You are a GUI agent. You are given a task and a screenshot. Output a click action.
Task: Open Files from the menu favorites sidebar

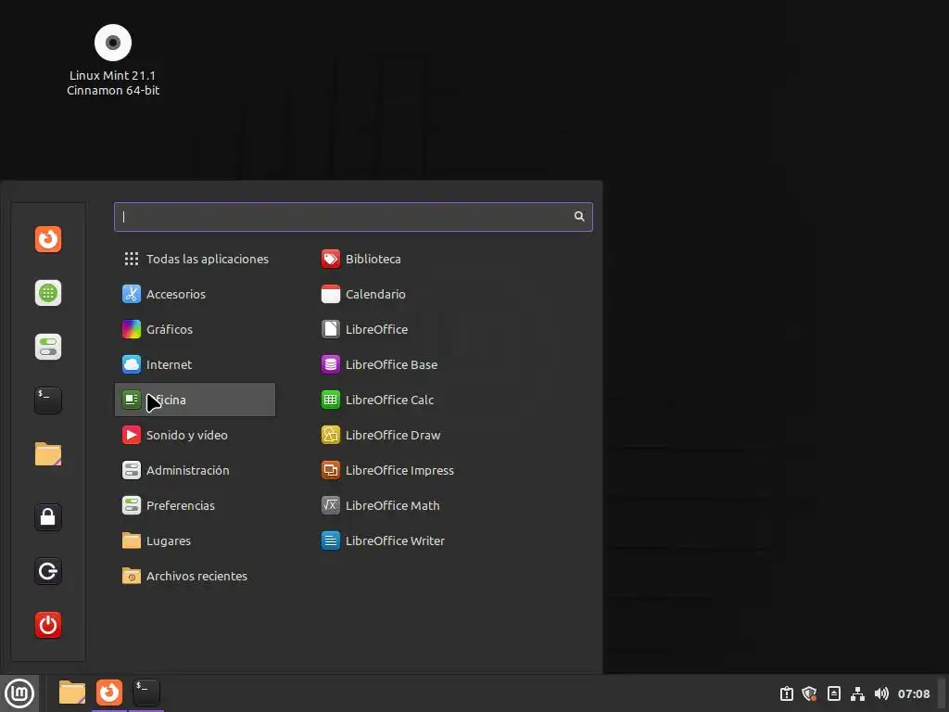(48, 454)
